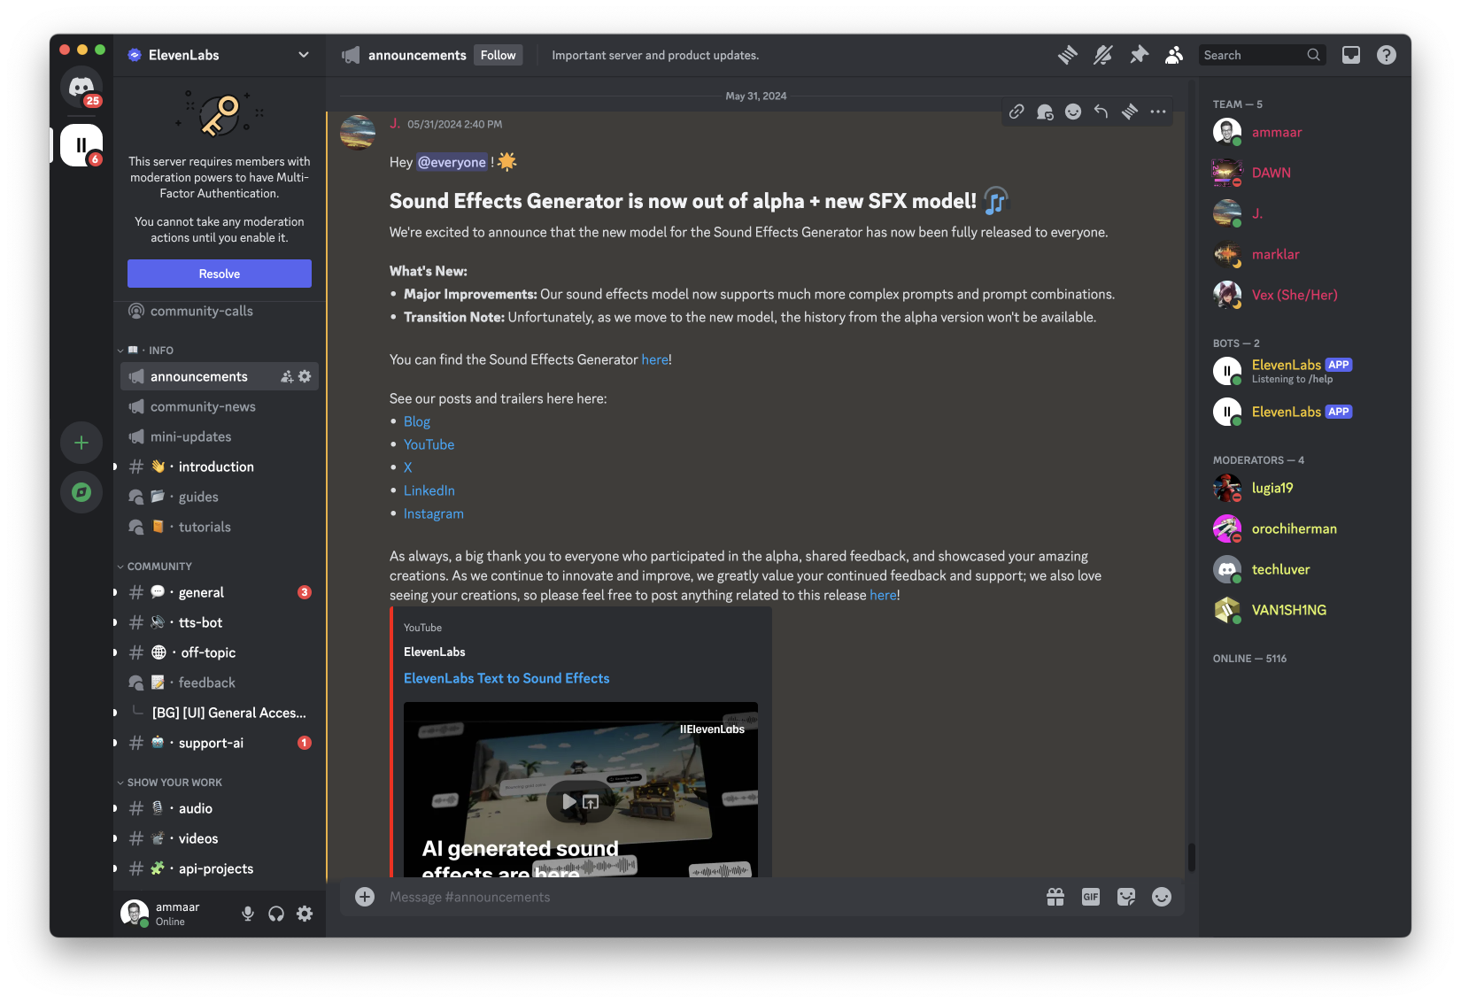
Task: Open ElevenLabs Text to Sound Effects link
Action: tap(506, 678)
